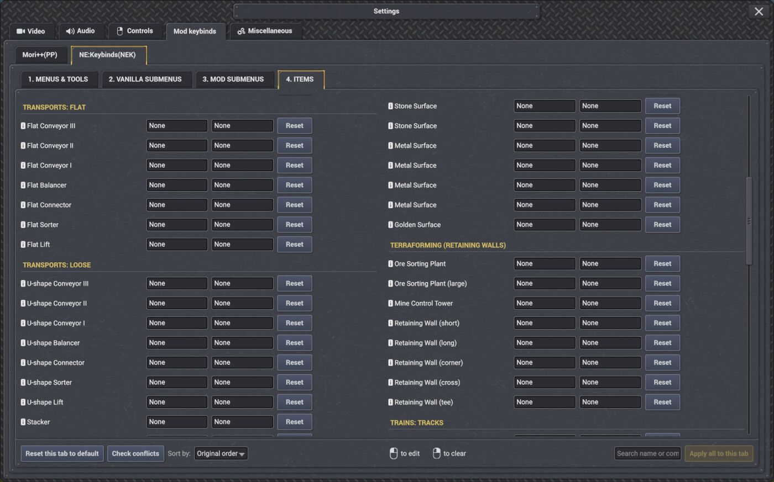This screenshot has width=774, height=482.
Task: Click the left-mouse icon next to "to edit"
Action: tap(394, 454)
